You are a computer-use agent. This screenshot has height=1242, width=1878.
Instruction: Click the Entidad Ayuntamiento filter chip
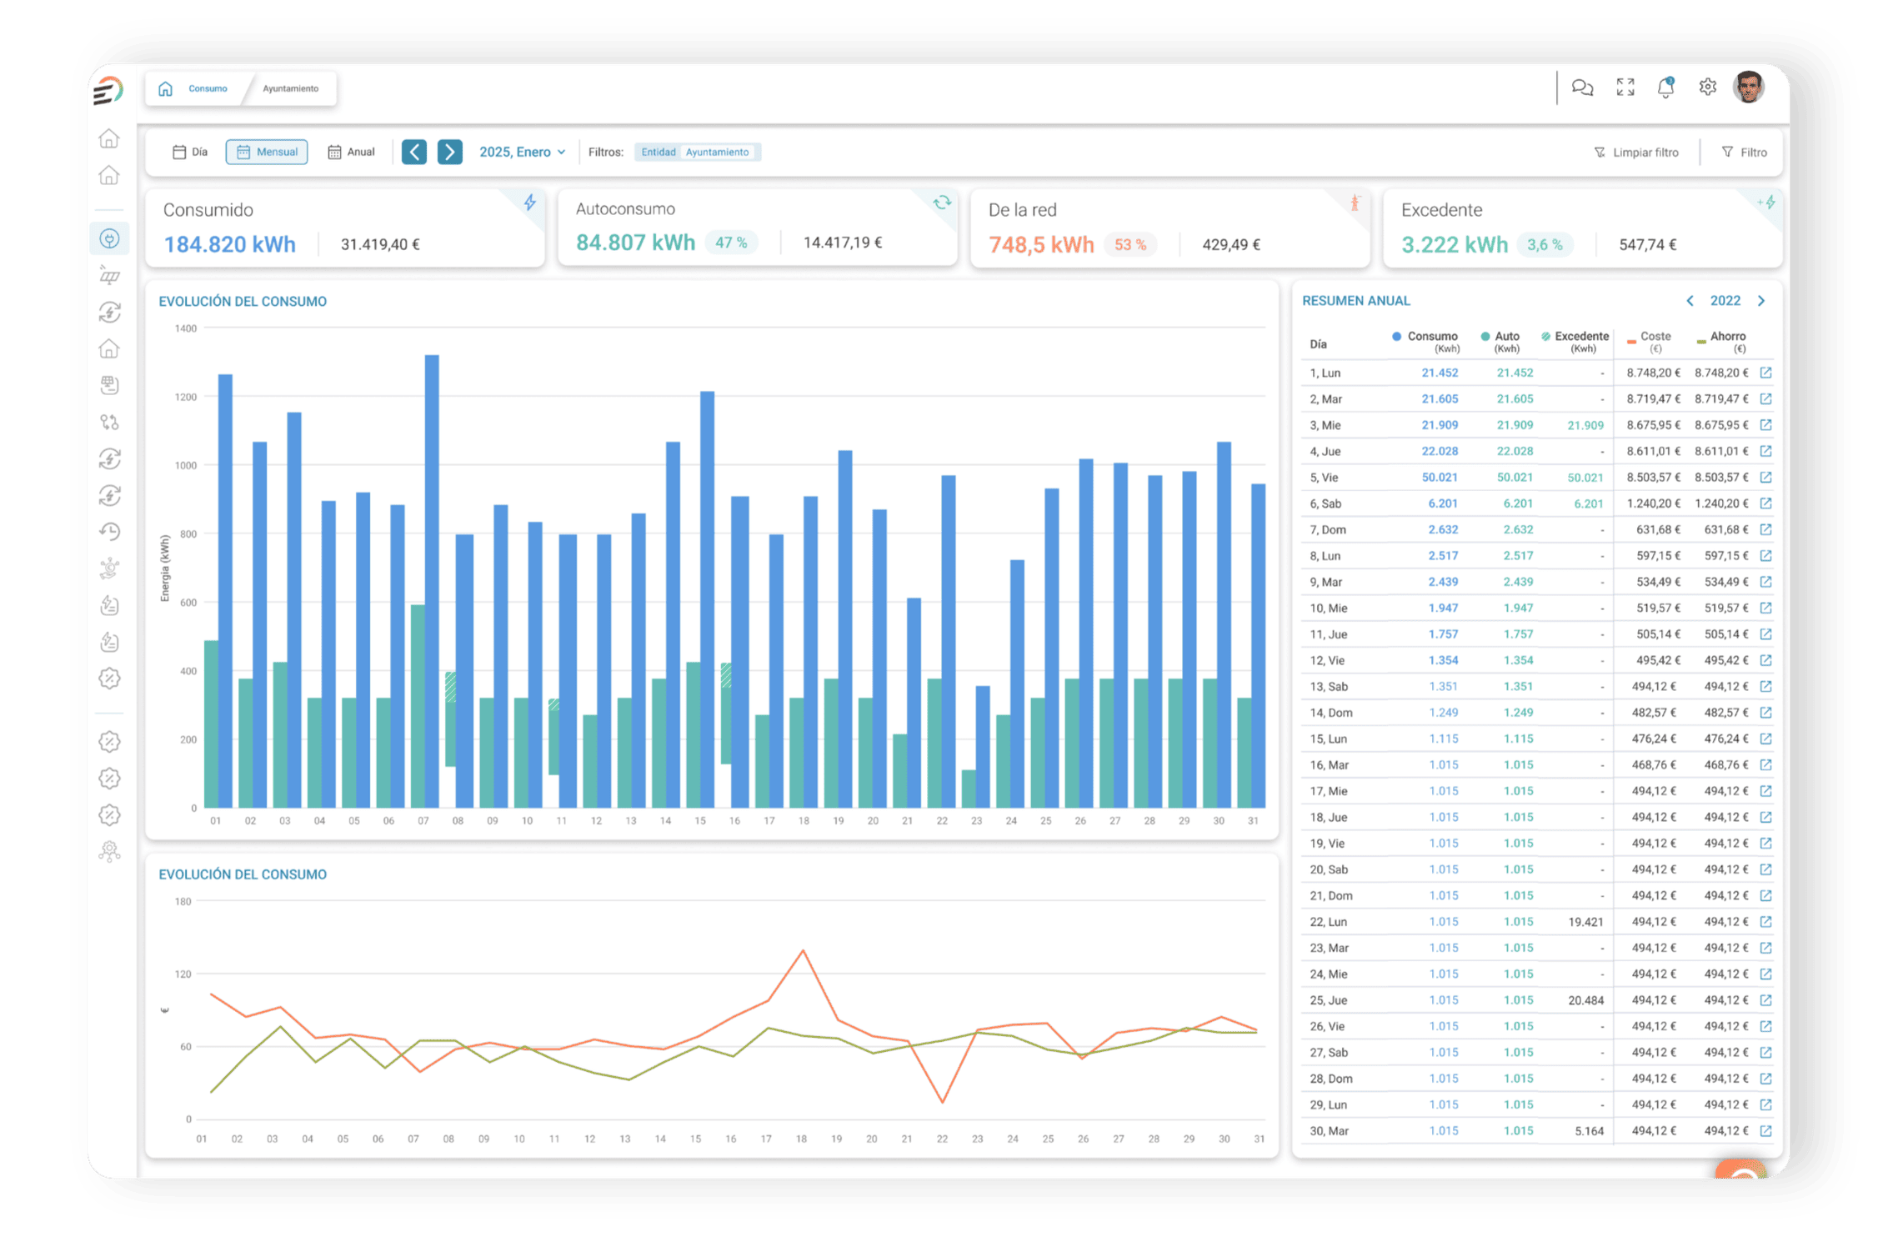(697, 152)
